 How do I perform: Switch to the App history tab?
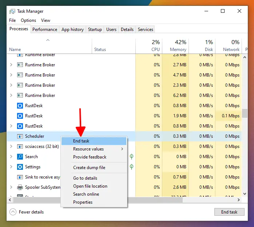72,30
